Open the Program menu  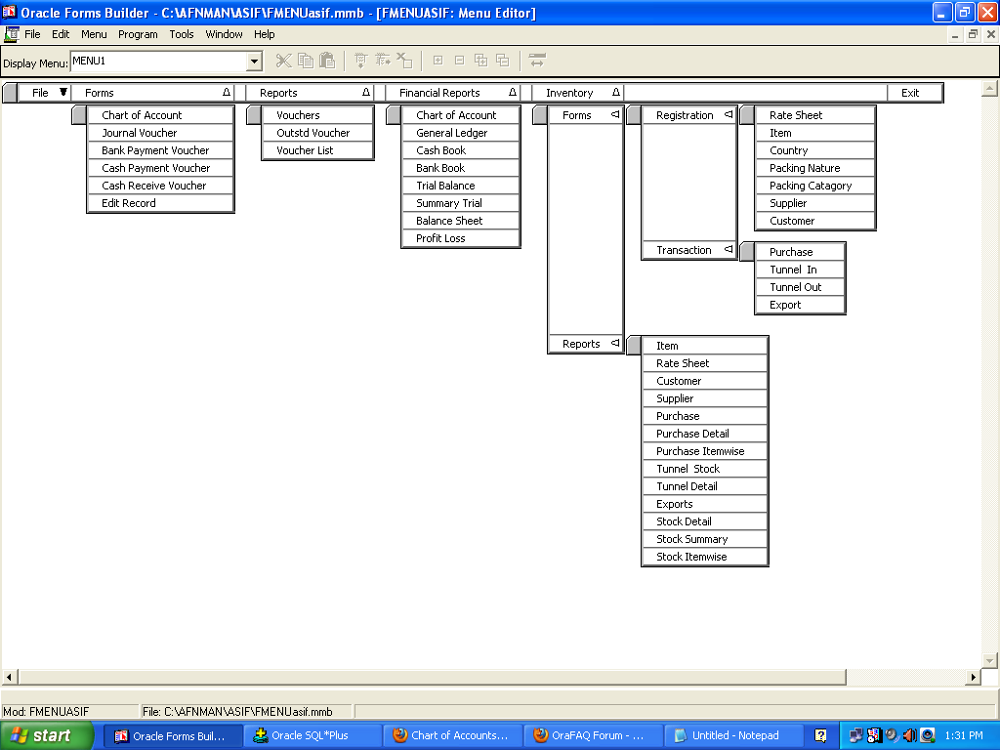point(138,34)
